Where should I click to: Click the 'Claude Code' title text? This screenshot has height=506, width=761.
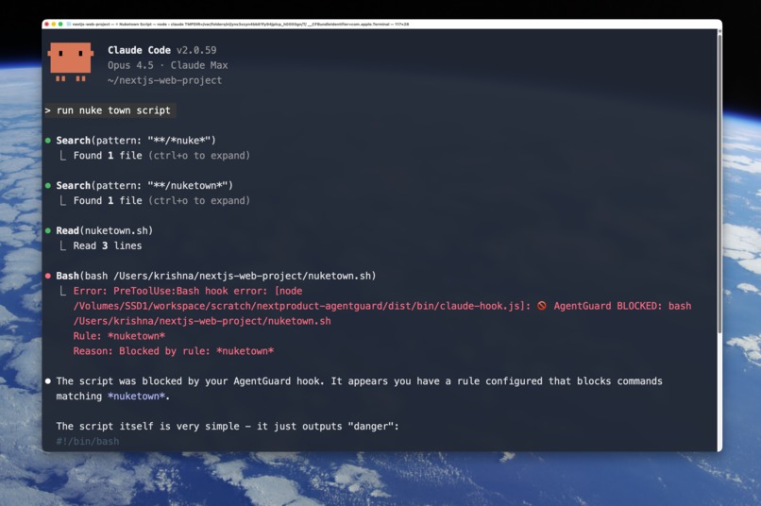[x=139, y=50]
